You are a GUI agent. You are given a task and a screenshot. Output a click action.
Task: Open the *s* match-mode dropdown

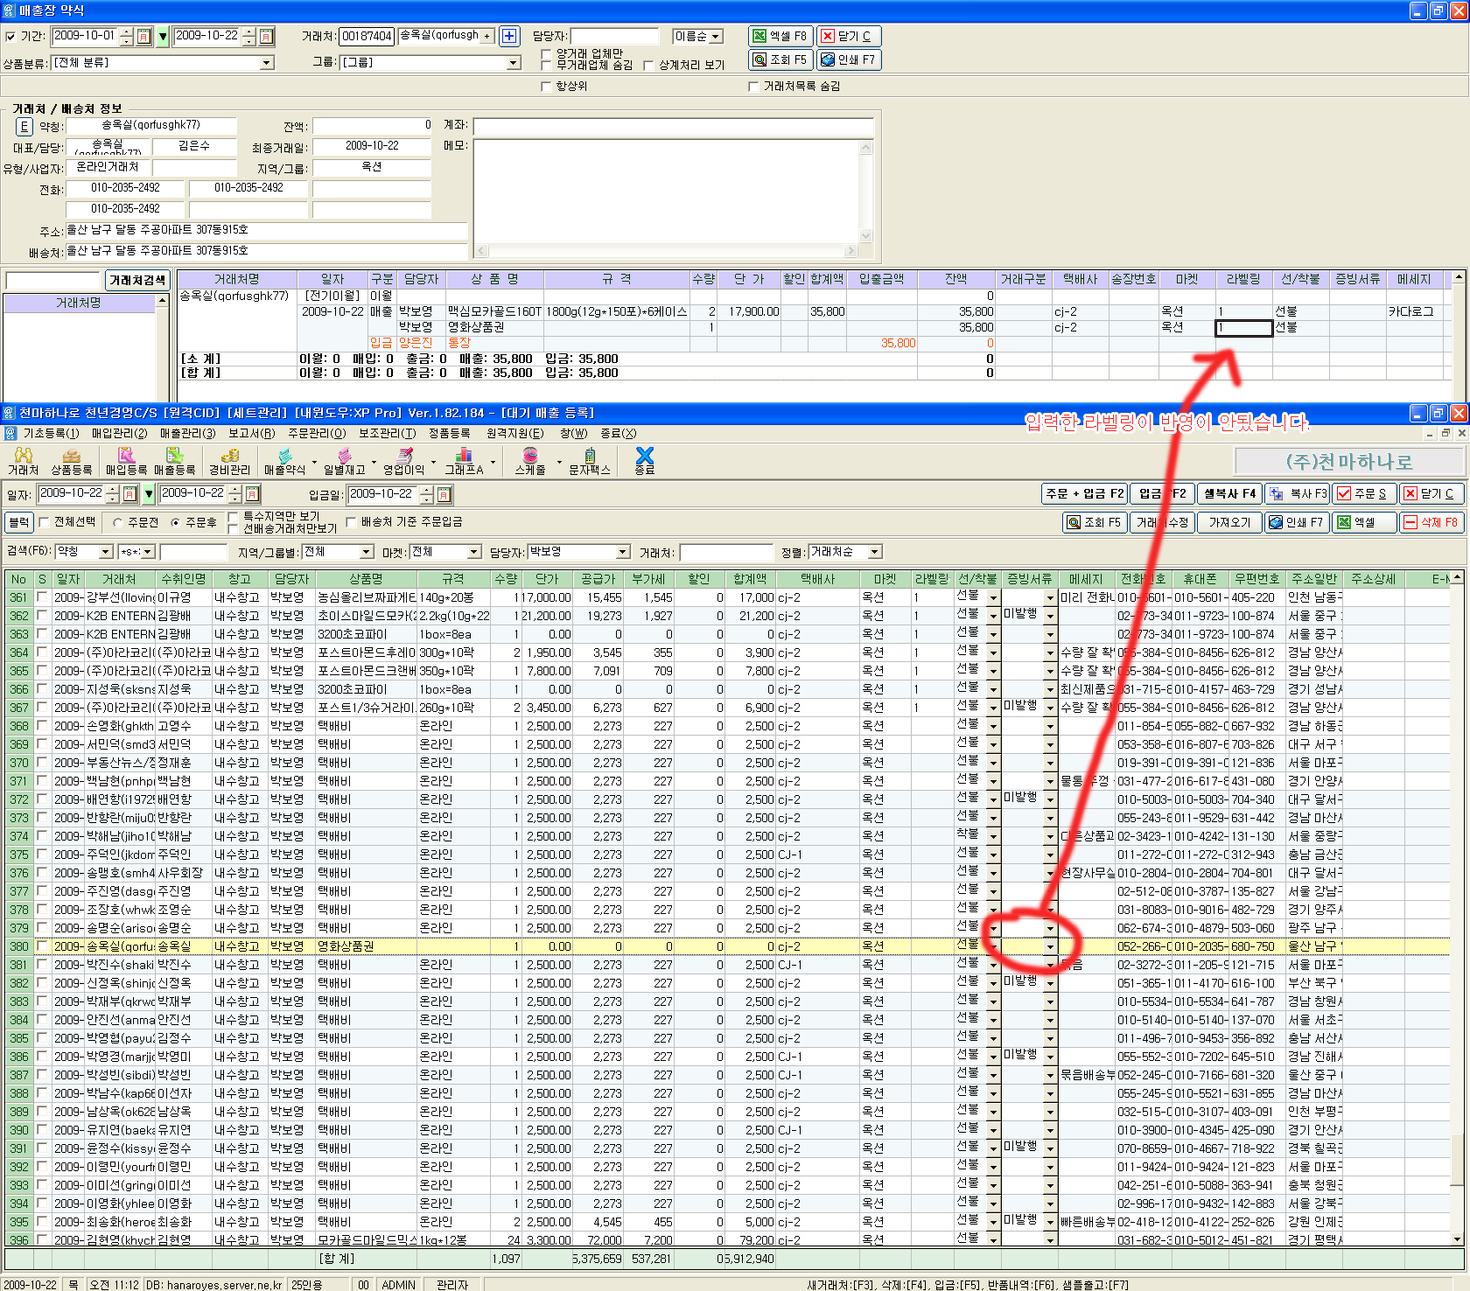click(147, 552)
